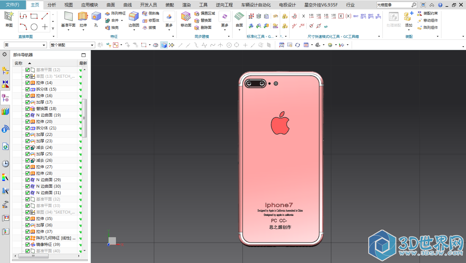Uncheck the 拉伸 (28) checkbox
The image size is (466, 263).
coord(28,173)
